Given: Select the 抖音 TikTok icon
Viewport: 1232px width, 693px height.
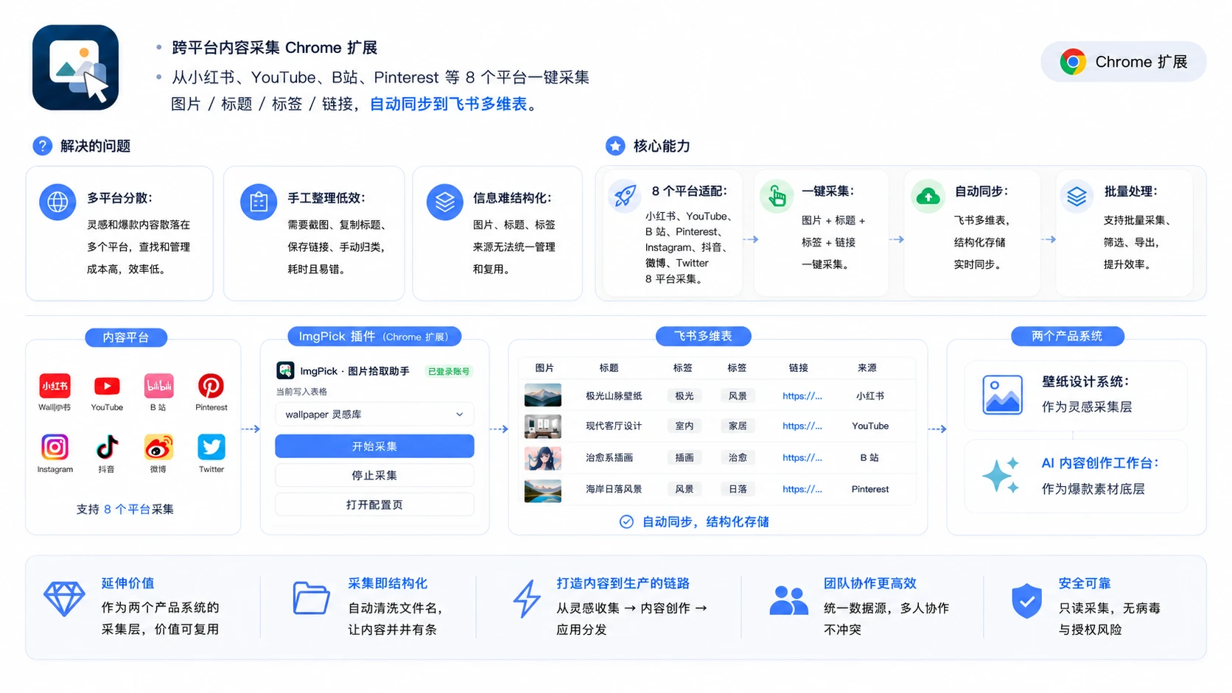Looking at the screenshot, I should tap(107, 447).
